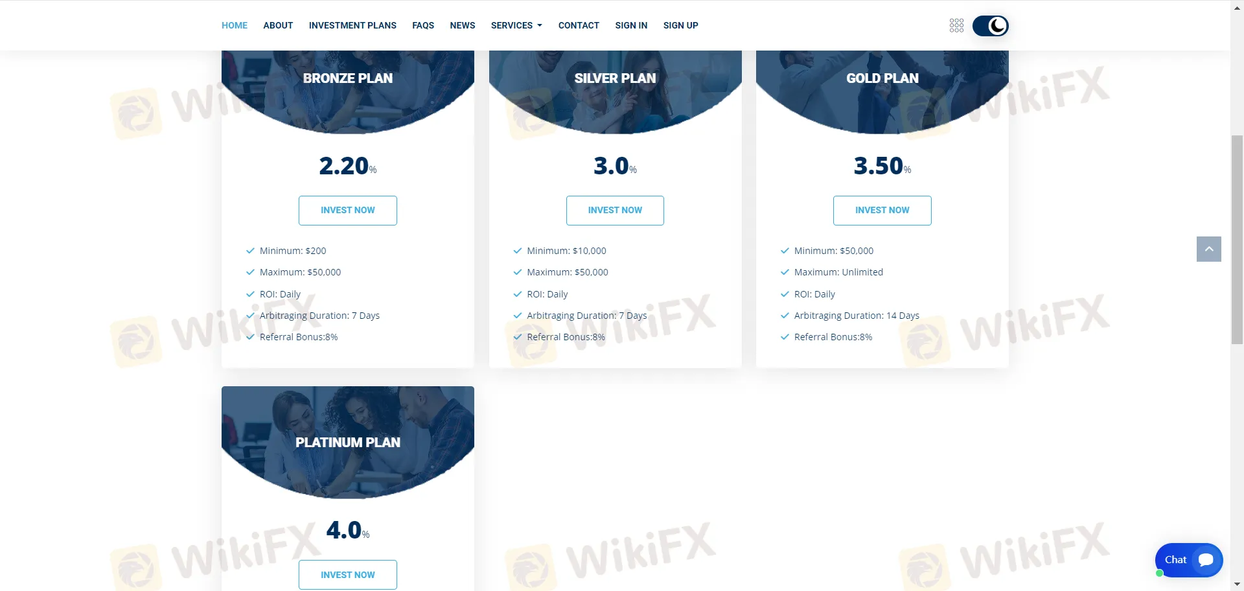Toggle the dark mode moon switch
The width and height of the screenshot is (1244, 591).
pyautogui.click(x=990, y=26)
